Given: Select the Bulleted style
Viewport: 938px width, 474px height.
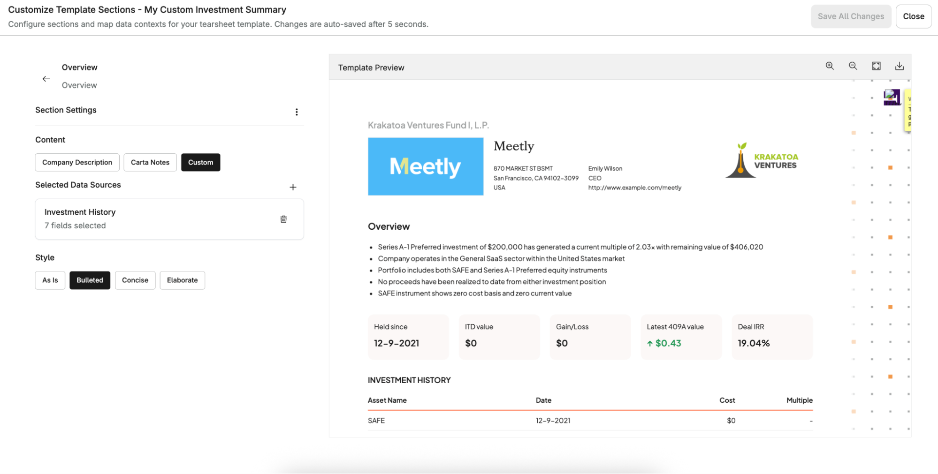Looking at the screenshot, I should (90, 280).
